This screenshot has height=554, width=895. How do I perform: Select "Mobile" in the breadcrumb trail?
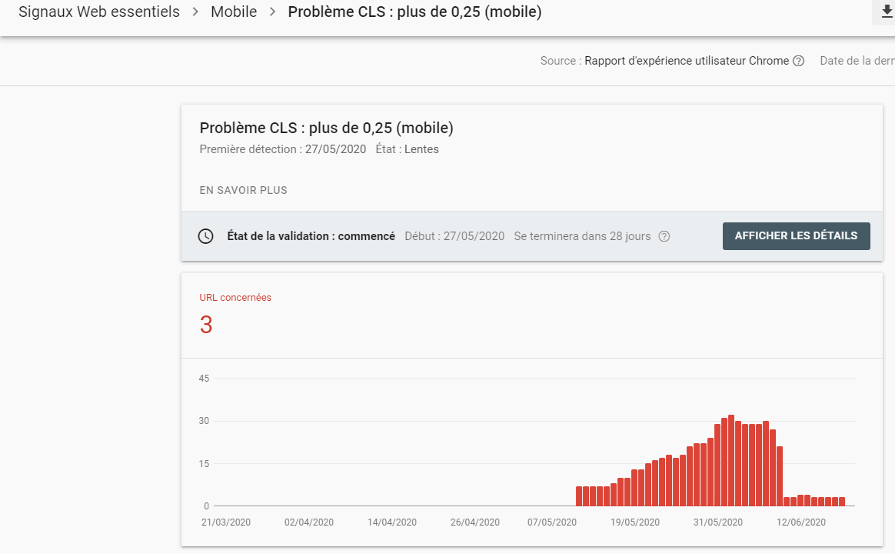(x=234, y=12)
